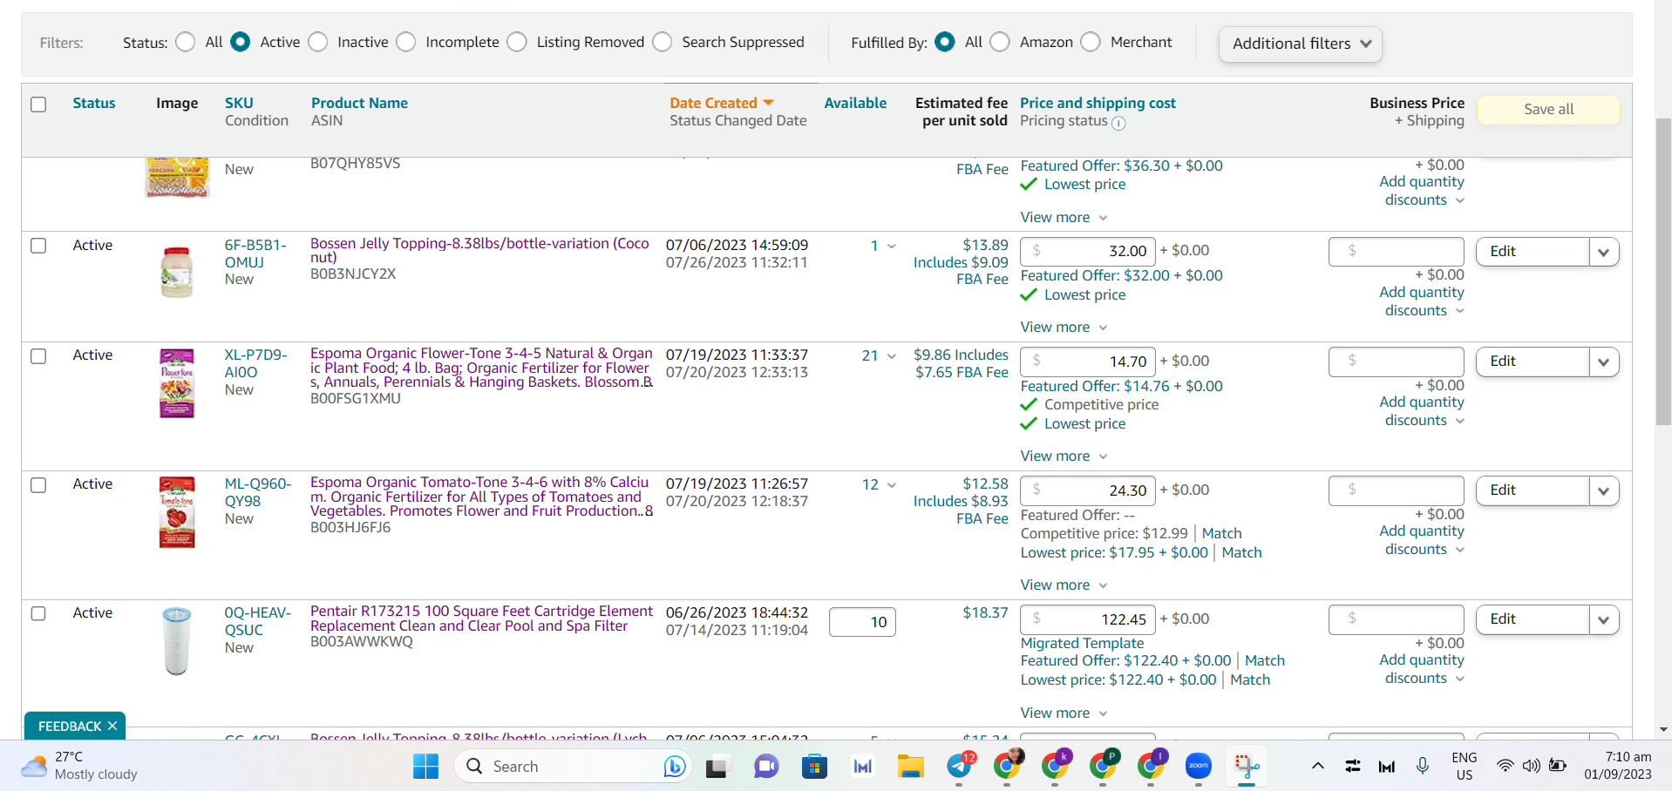Image resolution: width=1672 pixels, height=791 pixels.
Task: Select the Search Suppressed status filter
Action: [663, 42]
